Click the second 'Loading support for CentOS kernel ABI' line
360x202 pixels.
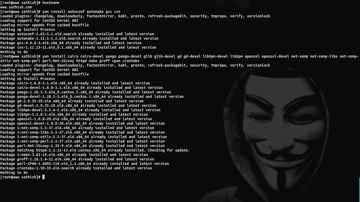[x=39, y=70]
